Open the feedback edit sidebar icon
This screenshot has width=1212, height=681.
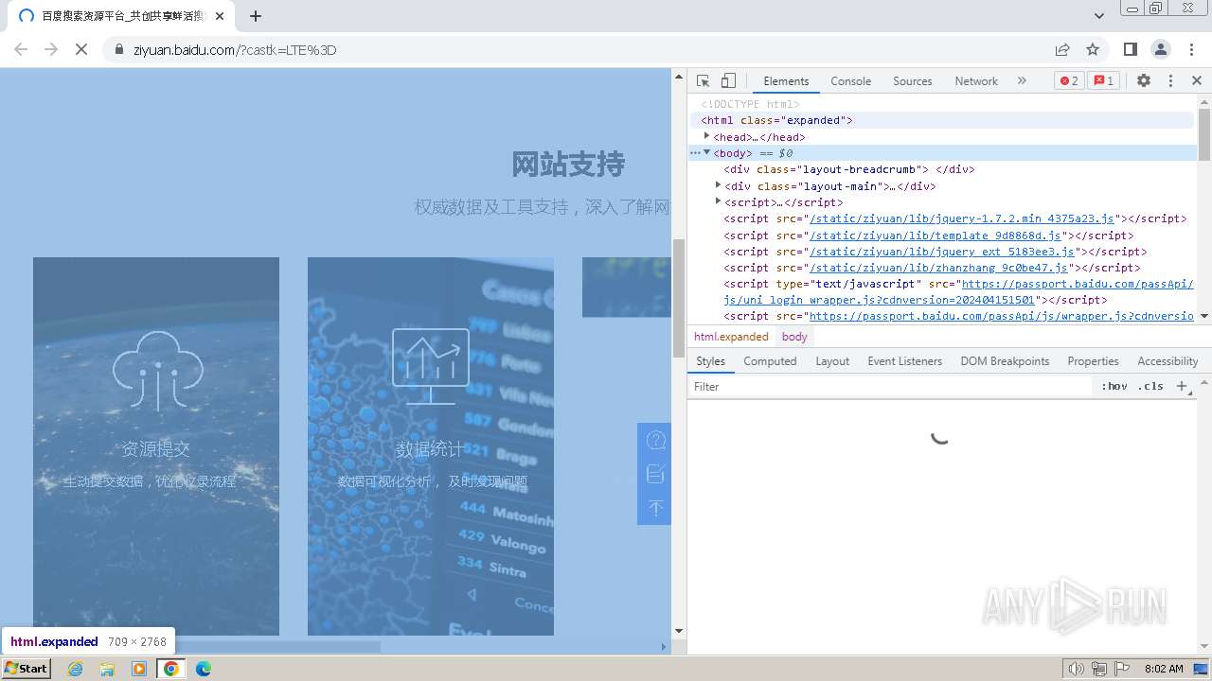tap(655, 474)
